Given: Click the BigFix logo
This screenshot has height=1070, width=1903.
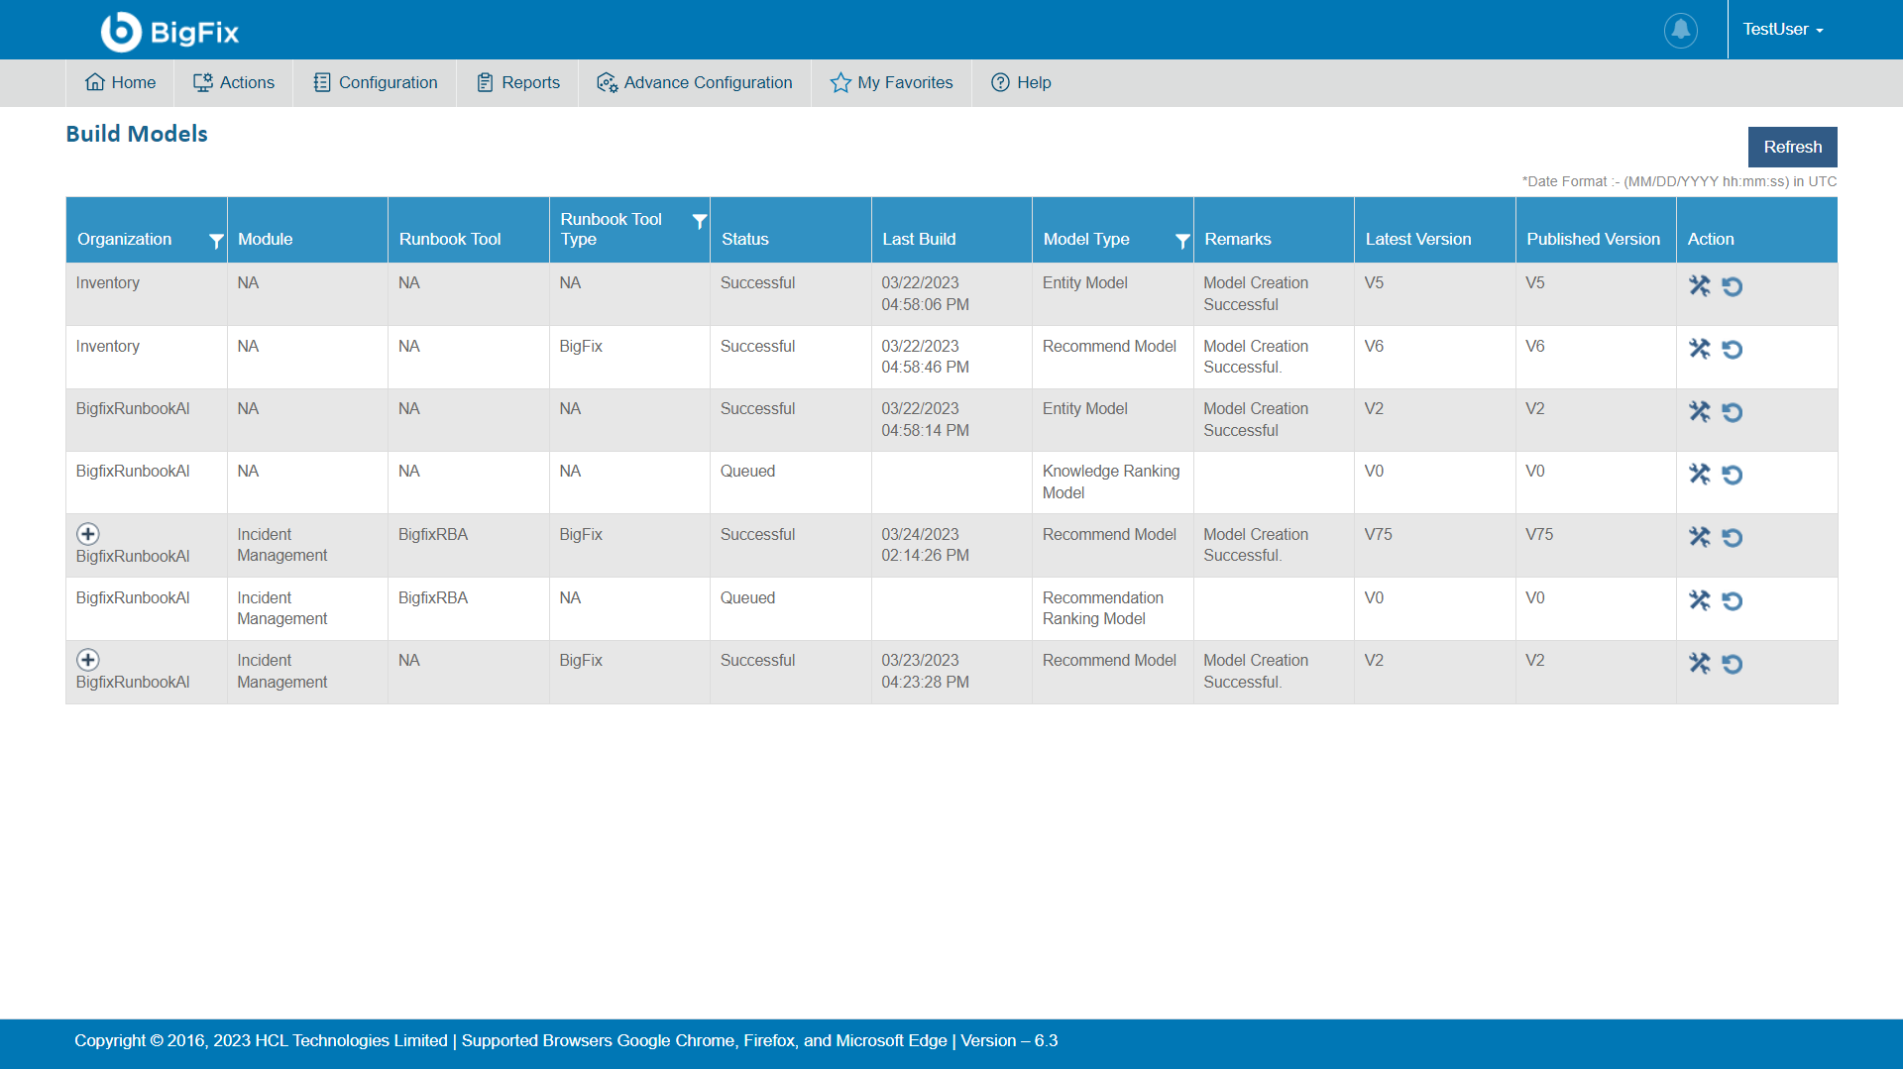Looking at the screenshot, I should 170,32.
